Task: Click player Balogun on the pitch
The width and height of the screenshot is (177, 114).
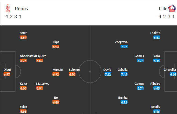Action: coord(74,70)
